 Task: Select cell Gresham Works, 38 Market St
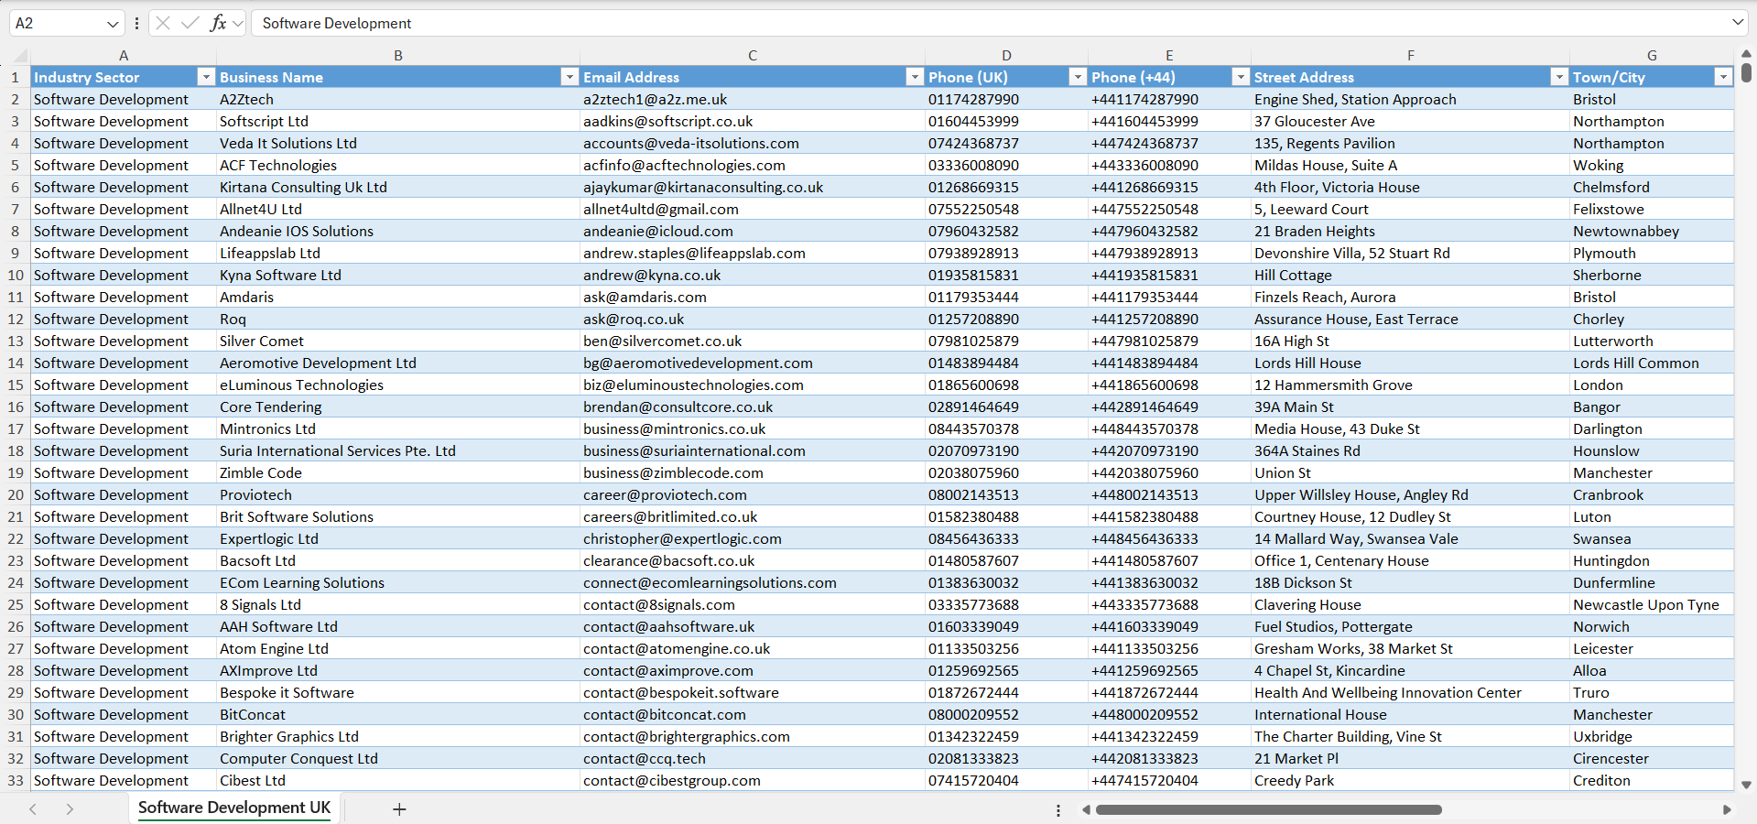1410,648
